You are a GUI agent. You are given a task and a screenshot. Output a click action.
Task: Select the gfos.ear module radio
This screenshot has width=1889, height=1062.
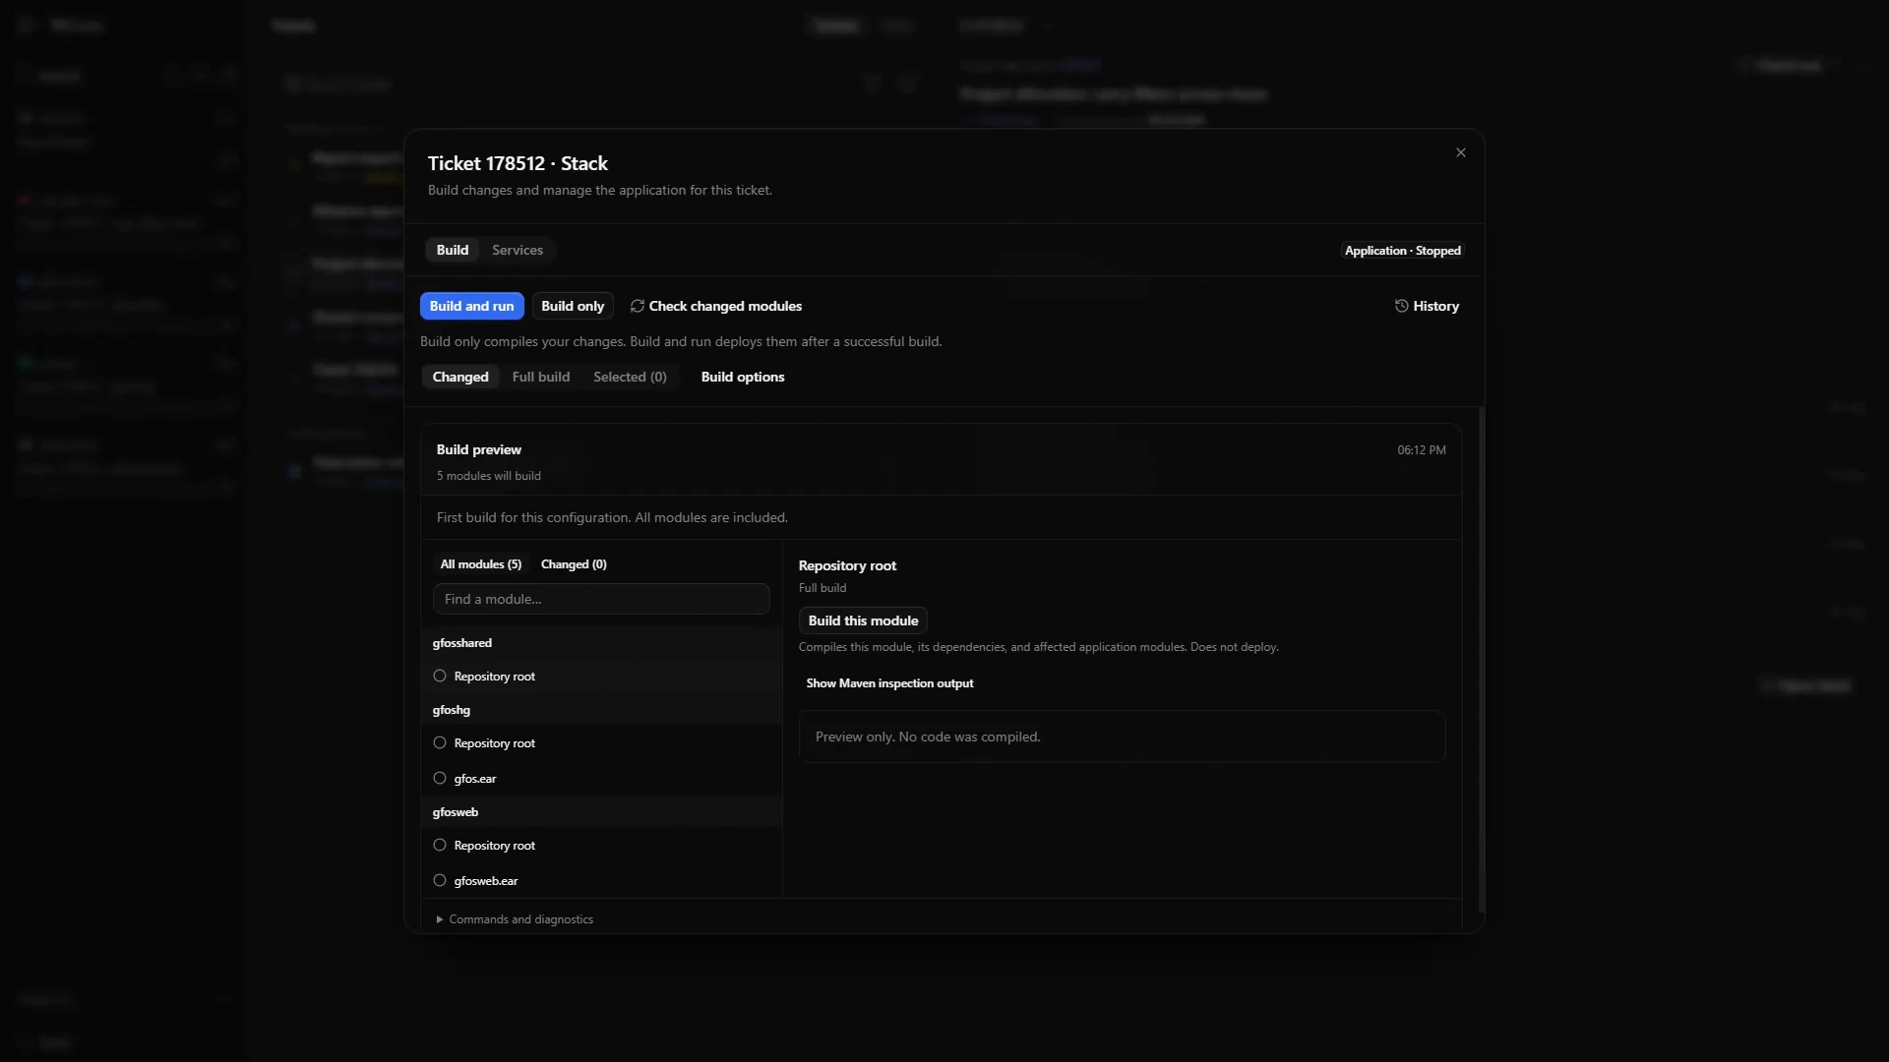pyautogui.click(x=440, y=779)
